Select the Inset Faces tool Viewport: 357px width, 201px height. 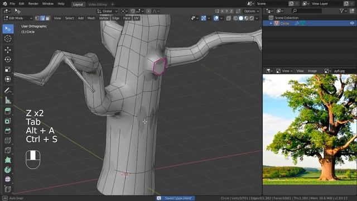click(x=8, y=121)
